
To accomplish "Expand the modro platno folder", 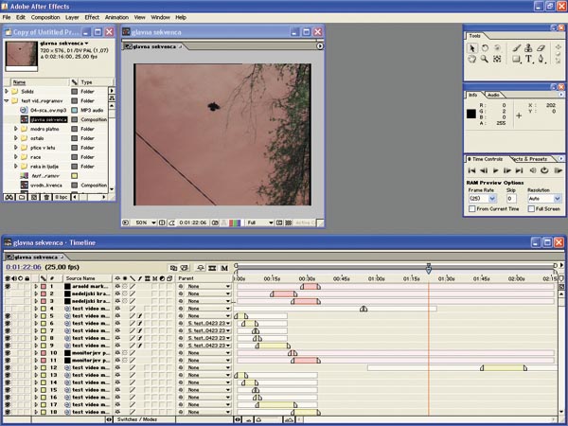I will (17, 131).
